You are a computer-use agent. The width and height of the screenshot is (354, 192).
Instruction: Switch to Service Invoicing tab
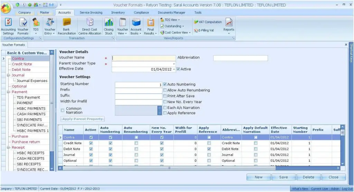[x=91, y=13]
